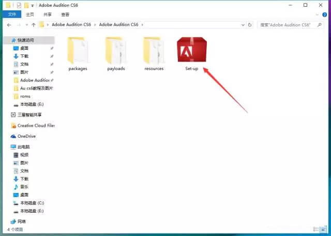The height and width of the screenshot is (236, 331).
Task: Switch to the 查看 ribbon tab
Action: tap(65, 14)
